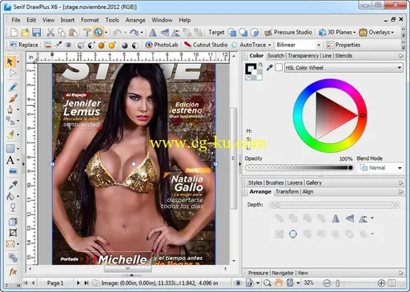Open the Bilinear resampling dropdown
The width and height of the screenshot is (410, 292).
[x=298, y=45]
